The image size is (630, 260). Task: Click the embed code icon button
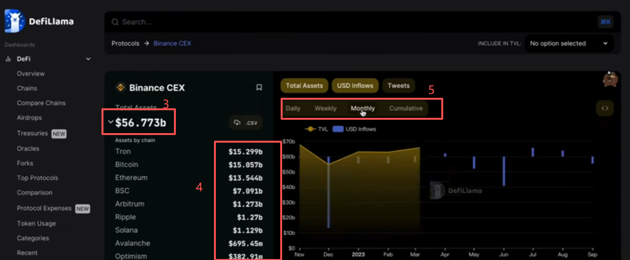pos(605,108)
